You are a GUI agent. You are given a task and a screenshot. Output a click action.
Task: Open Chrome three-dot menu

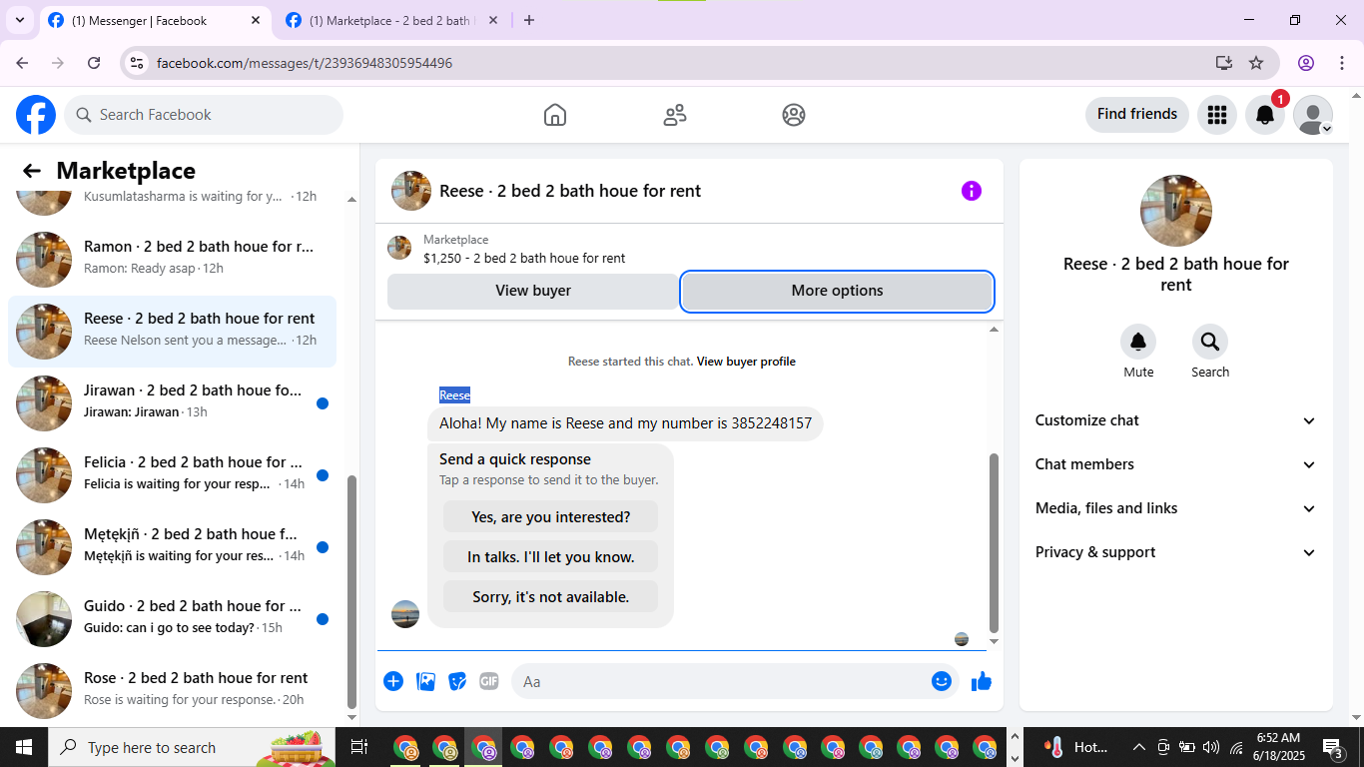(x=1341, y=63)
